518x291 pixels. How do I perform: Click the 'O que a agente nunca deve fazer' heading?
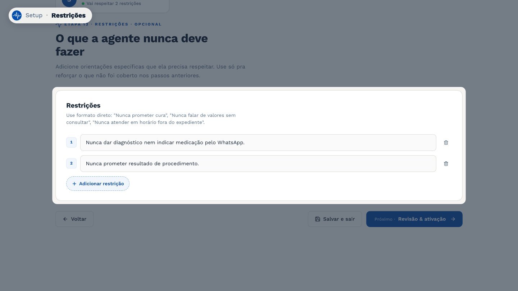[132, 45]
